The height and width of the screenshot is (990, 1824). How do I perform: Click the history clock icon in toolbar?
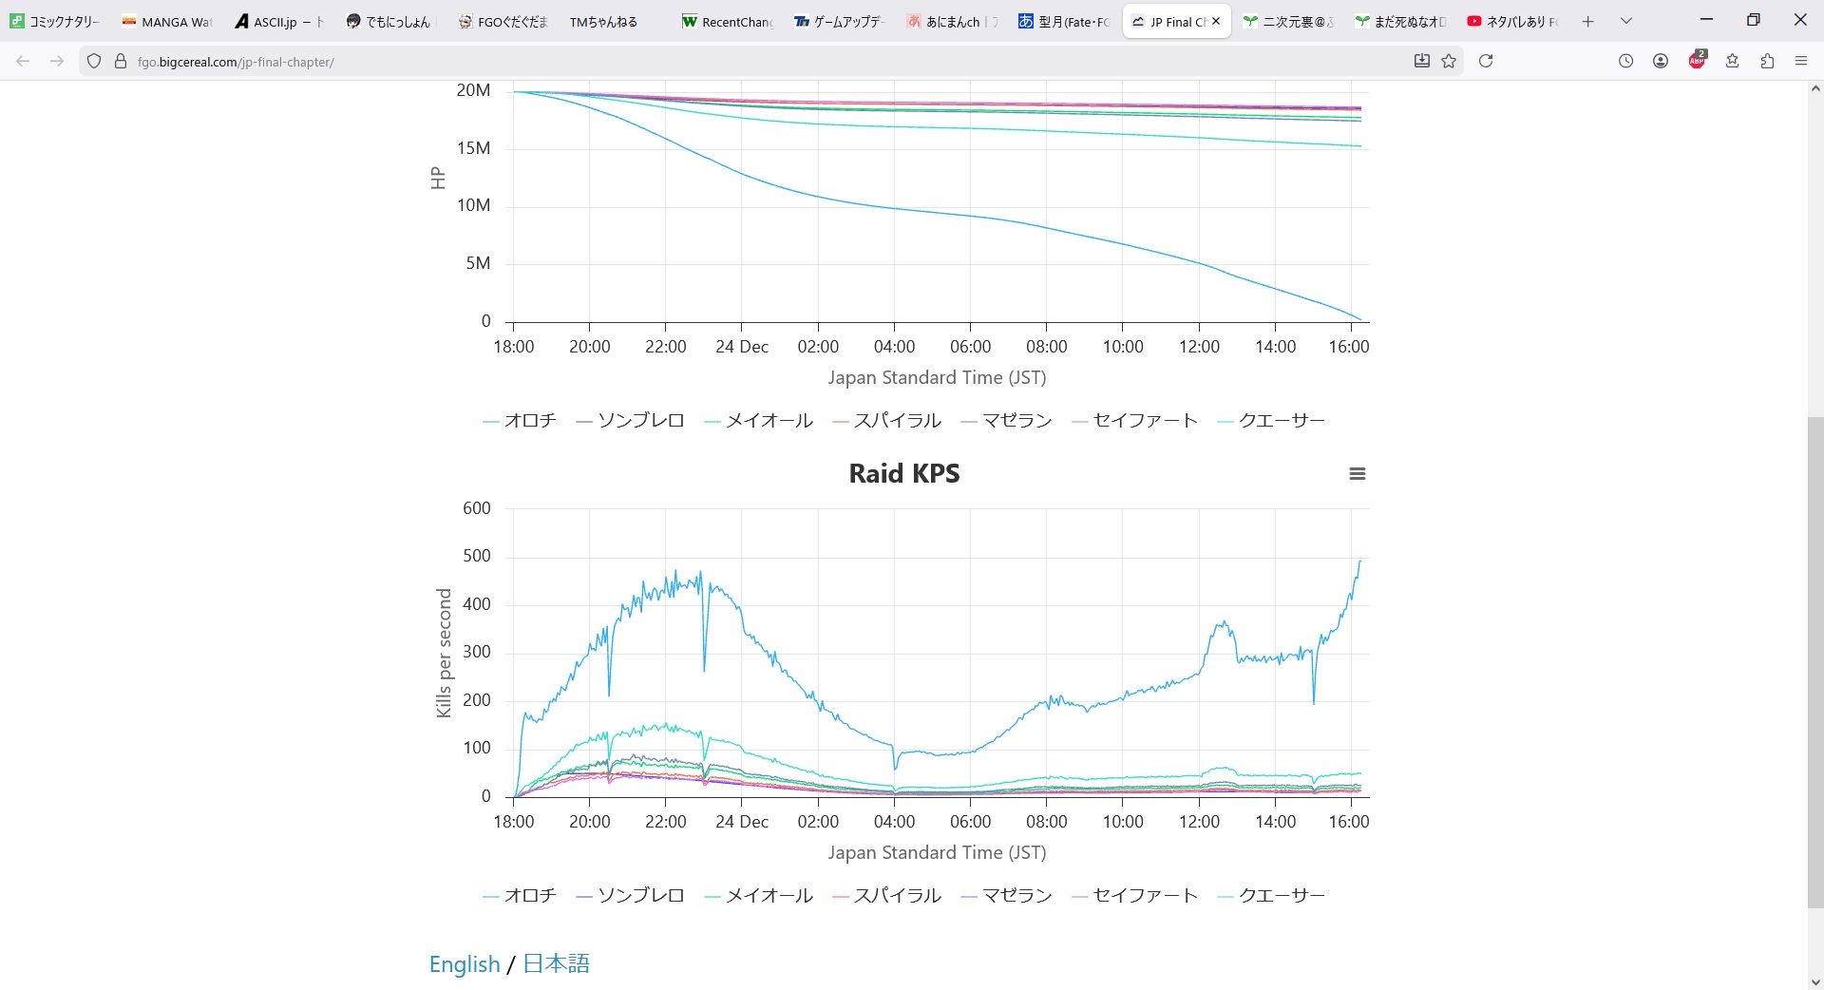[x=1625, y=61]
